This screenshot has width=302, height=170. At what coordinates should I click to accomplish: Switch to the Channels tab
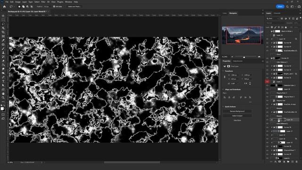[277, 13]
